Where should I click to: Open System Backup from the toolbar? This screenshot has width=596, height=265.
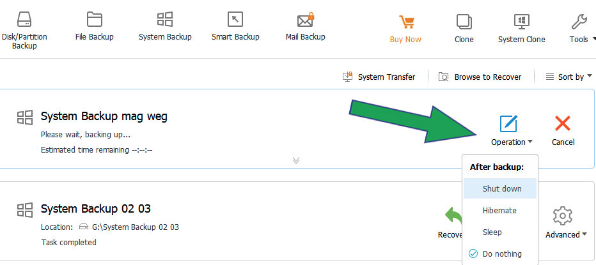click(x=165, y=26)
